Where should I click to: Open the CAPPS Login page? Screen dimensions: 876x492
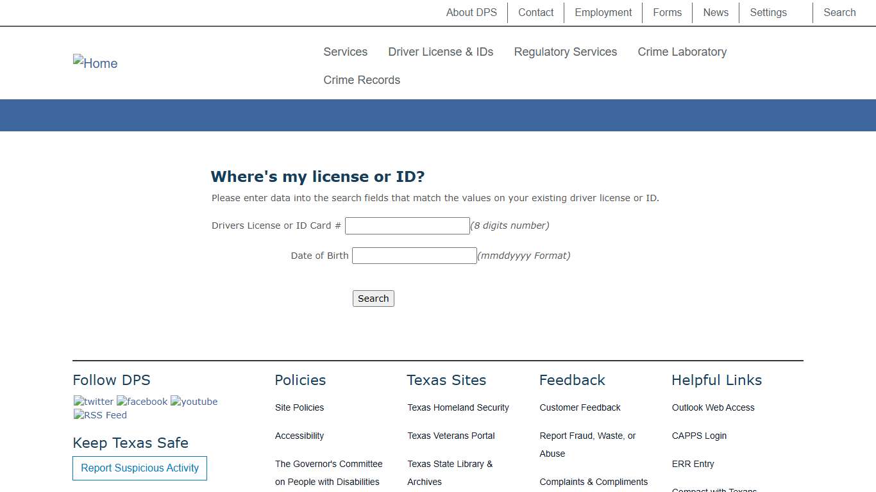(x=699, y=436)
